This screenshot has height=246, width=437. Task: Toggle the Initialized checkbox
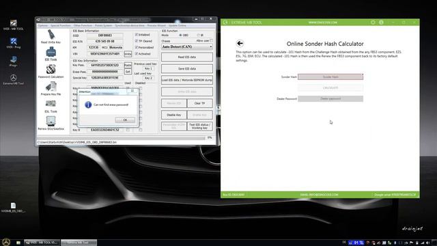tap(137, 35)
